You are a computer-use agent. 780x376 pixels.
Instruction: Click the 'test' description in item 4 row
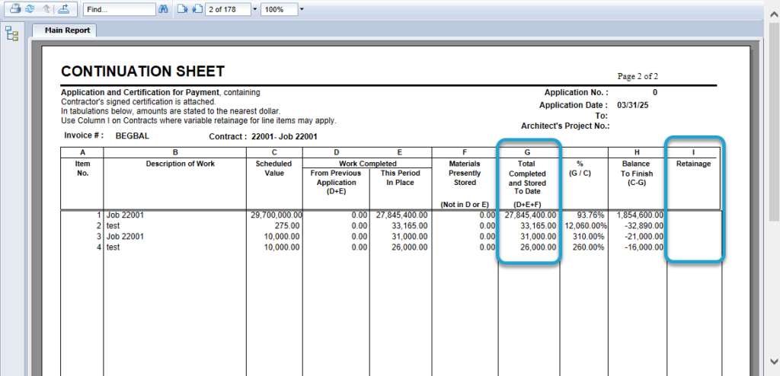click(x=113, y=247)
